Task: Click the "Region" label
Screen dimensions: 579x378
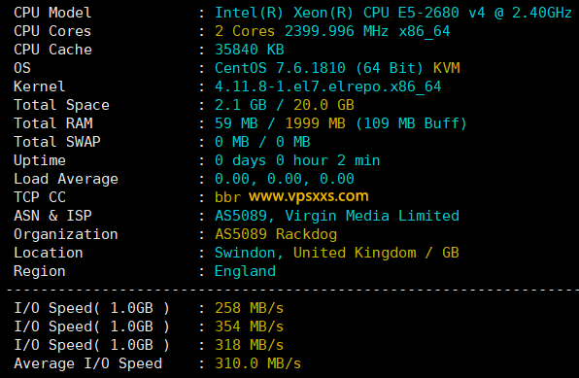Action: click(x=40, y=271)
